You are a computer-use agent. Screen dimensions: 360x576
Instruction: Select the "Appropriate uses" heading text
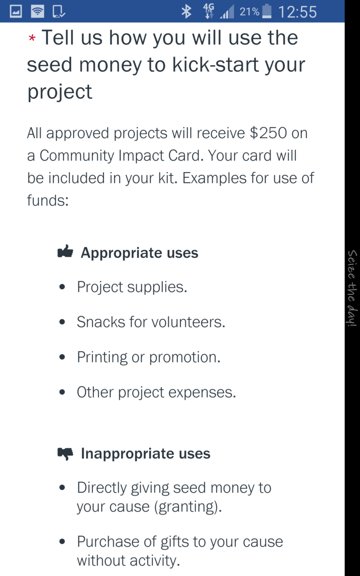[139, 253]
